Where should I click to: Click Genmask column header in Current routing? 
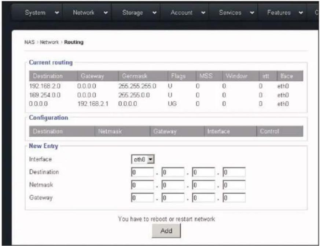click(x=143, y=76)
